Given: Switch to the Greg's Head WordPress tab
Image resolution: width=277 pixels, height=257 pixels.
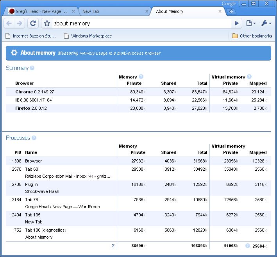Looking at the screenshot, I should point(39,11).
